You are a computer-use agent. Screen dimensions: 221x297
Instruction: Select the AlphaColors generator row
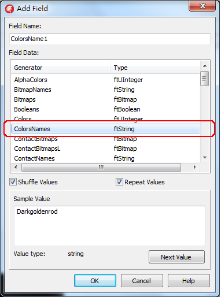tap(105, 80)
